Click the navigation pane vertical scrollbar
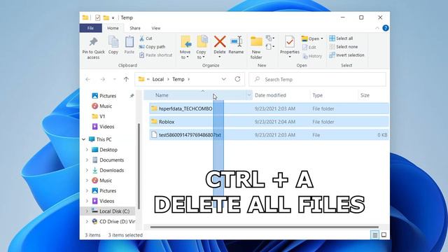Viewport: 448px width, 252px height. (139, 166)
